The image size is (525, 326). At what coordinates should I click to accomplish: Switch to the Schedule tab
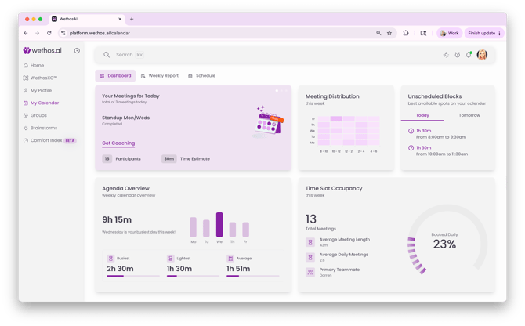coord(201,76)
